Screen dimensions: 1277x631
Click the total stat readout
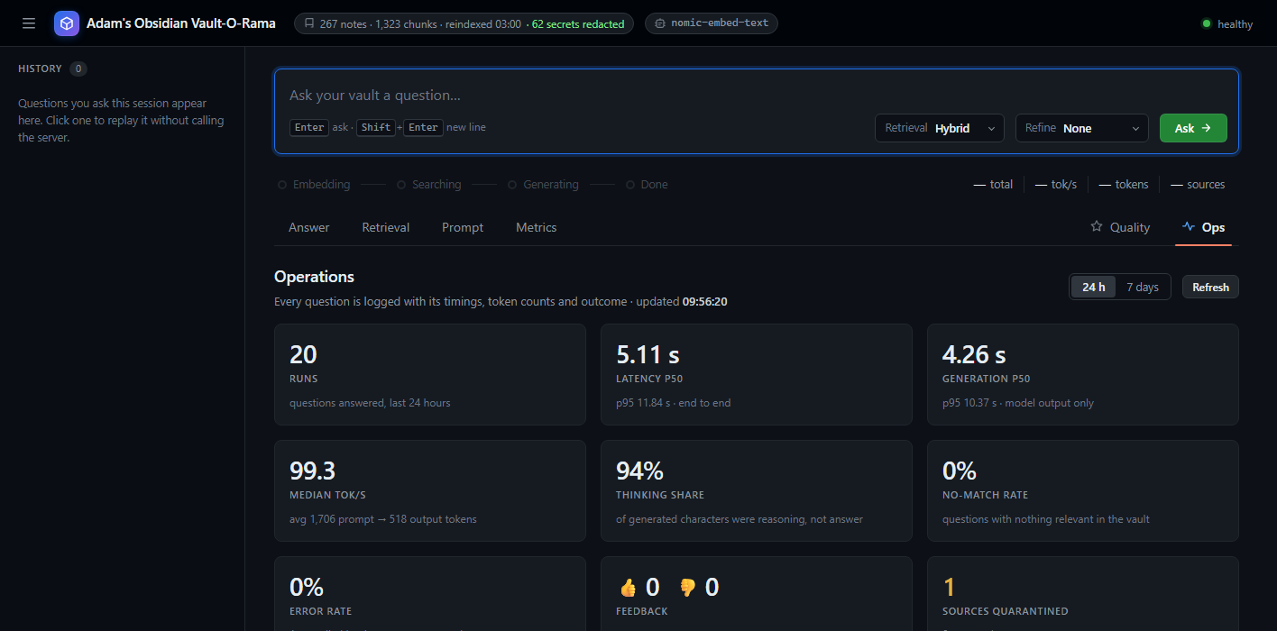pos(993,184)
